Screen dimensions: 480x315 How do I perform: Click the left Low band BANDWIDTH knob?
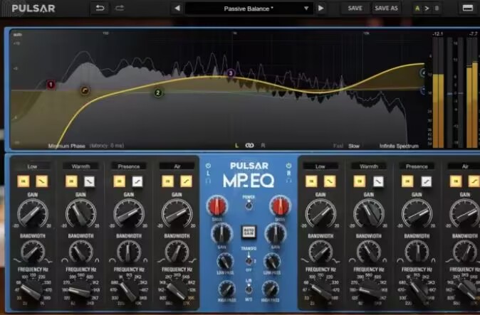pyautogui.click(x=33, y=252)
